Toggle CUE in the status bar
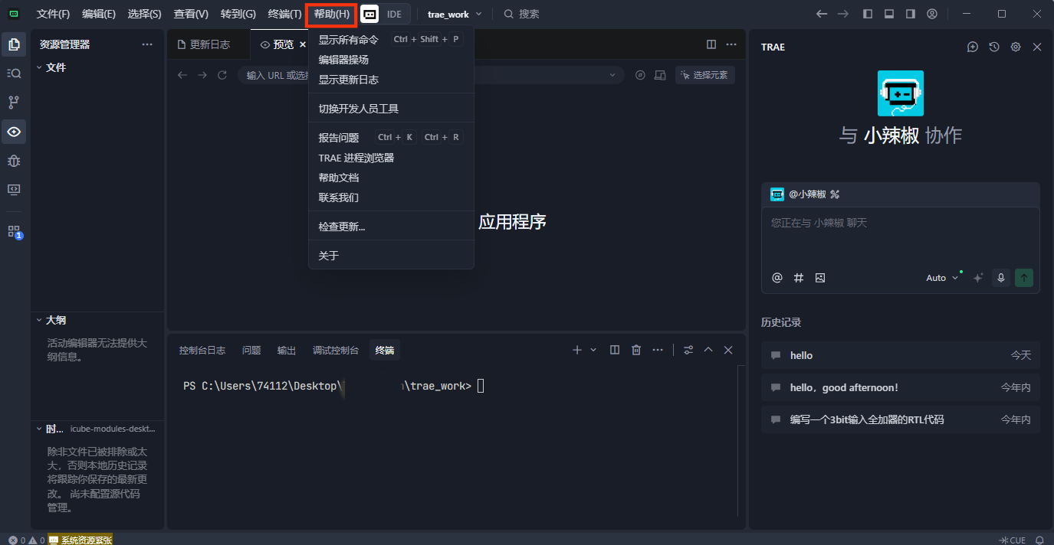This screenshot has width=1054, height=545. pos(1013,540)
